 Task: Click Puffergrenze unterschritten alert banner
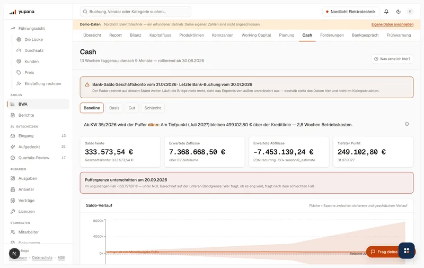click(x=246, y=183)
